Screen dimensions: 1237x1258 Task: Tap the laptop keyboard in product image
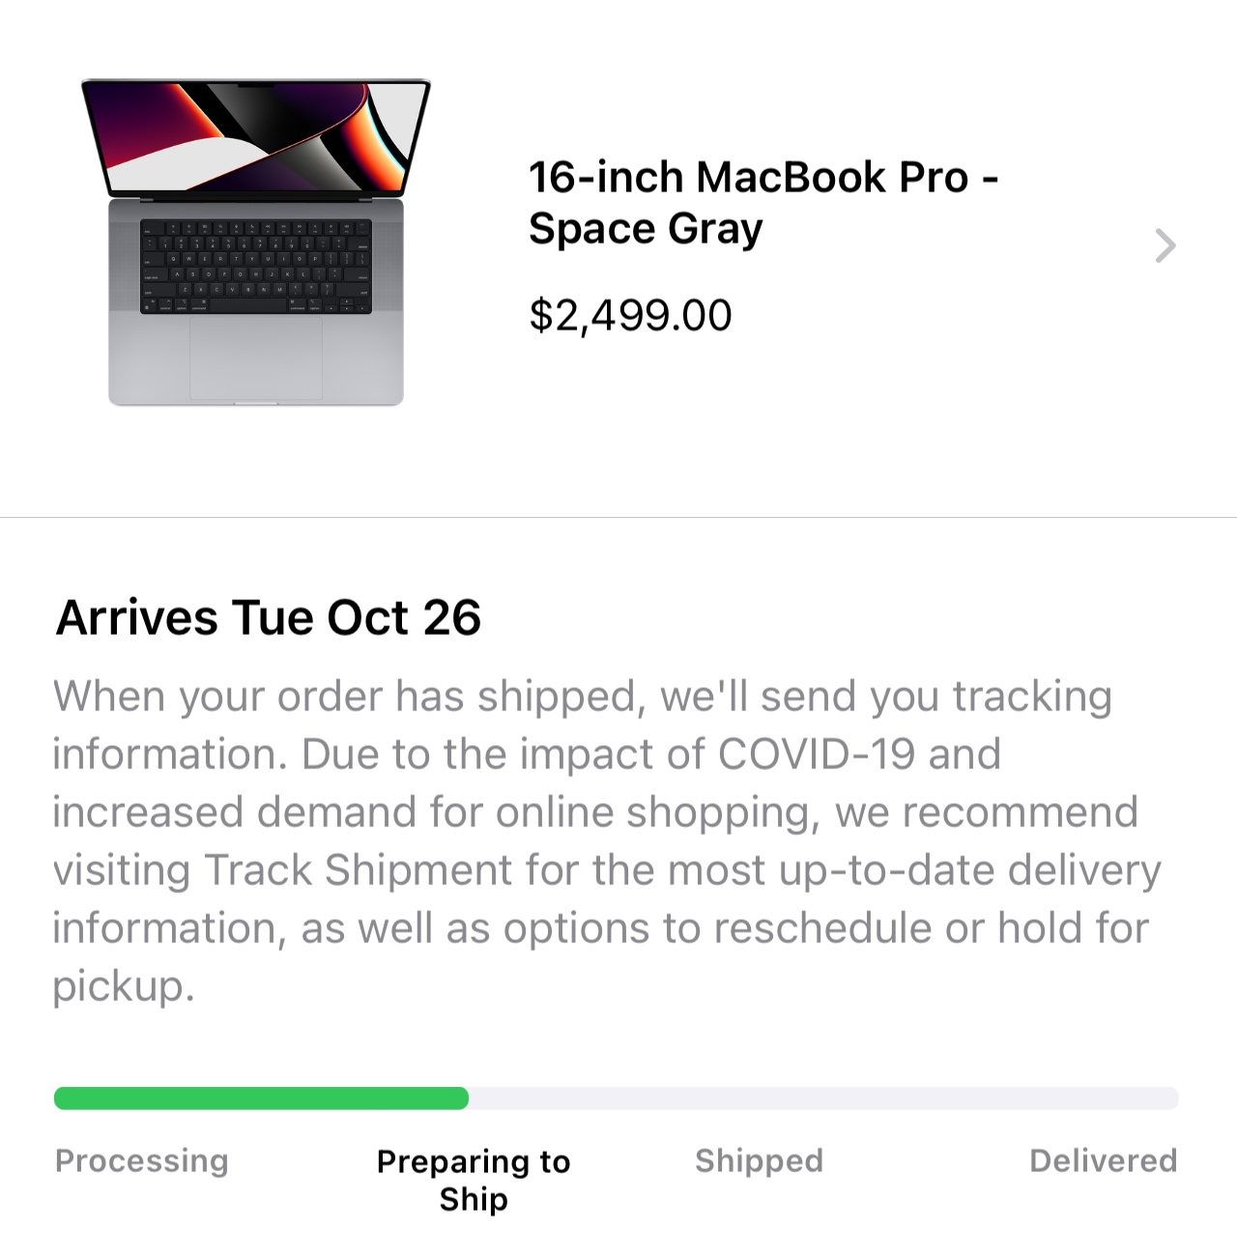click(256, 266)
